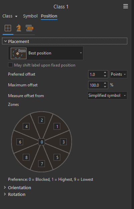This screenshot has width=134, height=209.
Task: Open the Class dropdown menu
Action: [10, 16]
